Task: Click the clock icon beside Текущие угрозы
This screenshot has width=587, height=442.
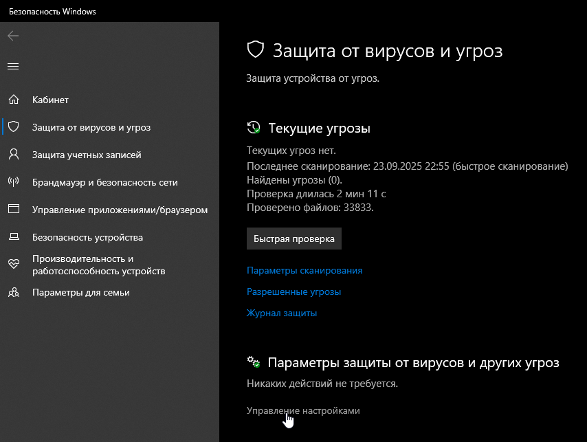Action: click(x=254, y=128)
